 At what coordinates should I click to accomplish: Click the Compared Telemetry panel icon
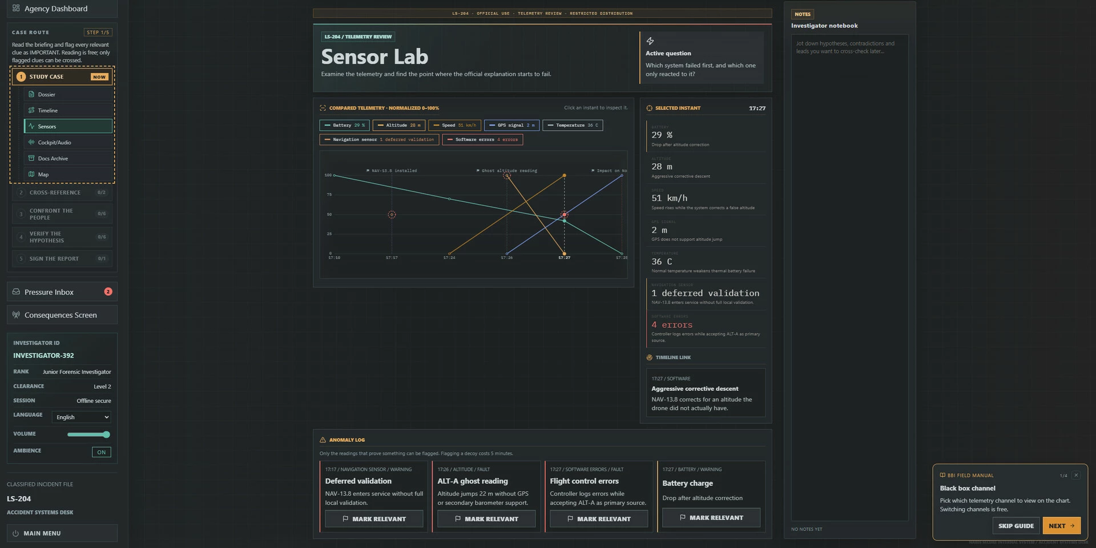pos(323,108)
